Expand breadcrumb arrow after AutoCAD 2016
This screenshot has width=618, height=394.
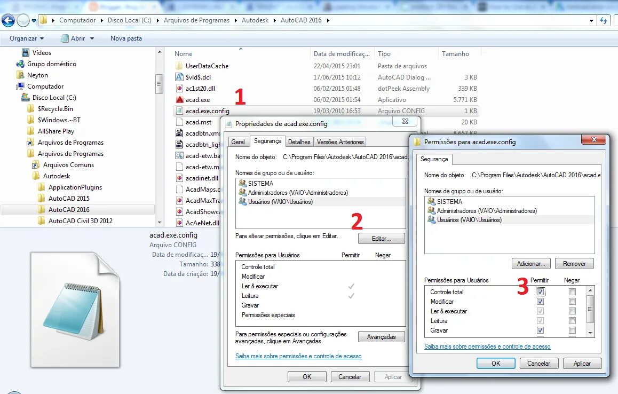pyautogui.click(x=328, y=20)
